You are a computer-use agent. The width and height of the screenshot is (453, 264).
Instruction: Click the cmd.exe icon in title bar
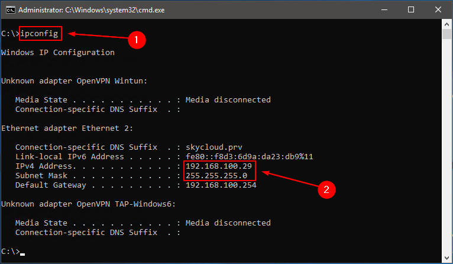11,10
